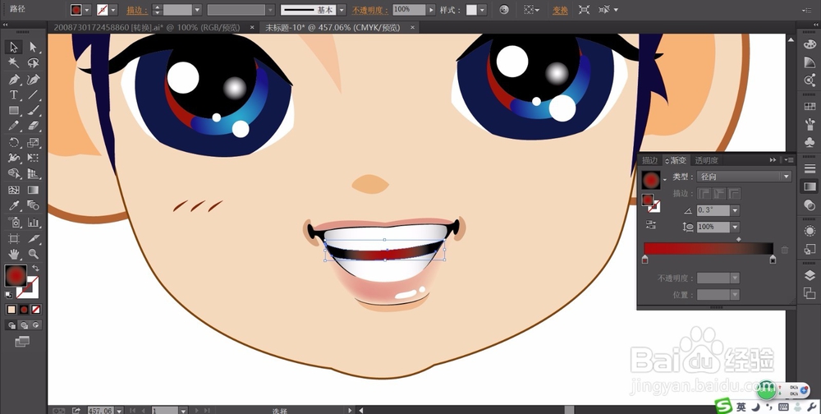The height and width of the screenshot is (414, 821).
Task: Choose the Rectangle tool
Action: (x=14, y=111)
